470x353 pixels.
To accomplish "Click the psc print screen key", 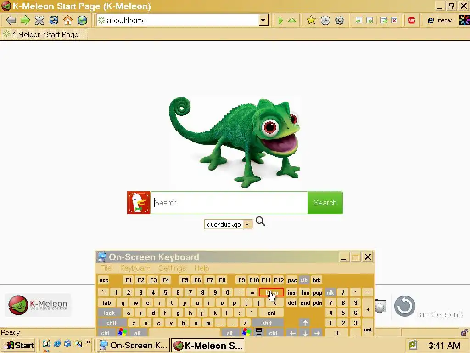I will pos(292,280).
